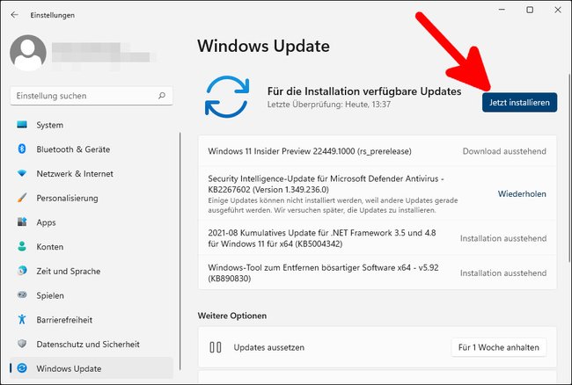Open Spielen settings
Screen dimensions: 572x385
tap(92, 295)
